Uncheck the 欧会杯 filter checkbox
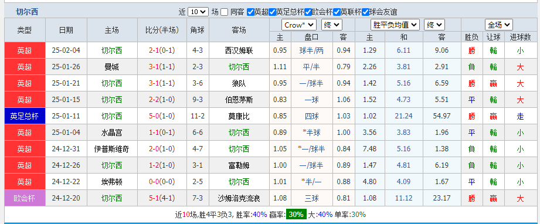The height and width of the screenshot is (224, 540). (x=308, y=12)
